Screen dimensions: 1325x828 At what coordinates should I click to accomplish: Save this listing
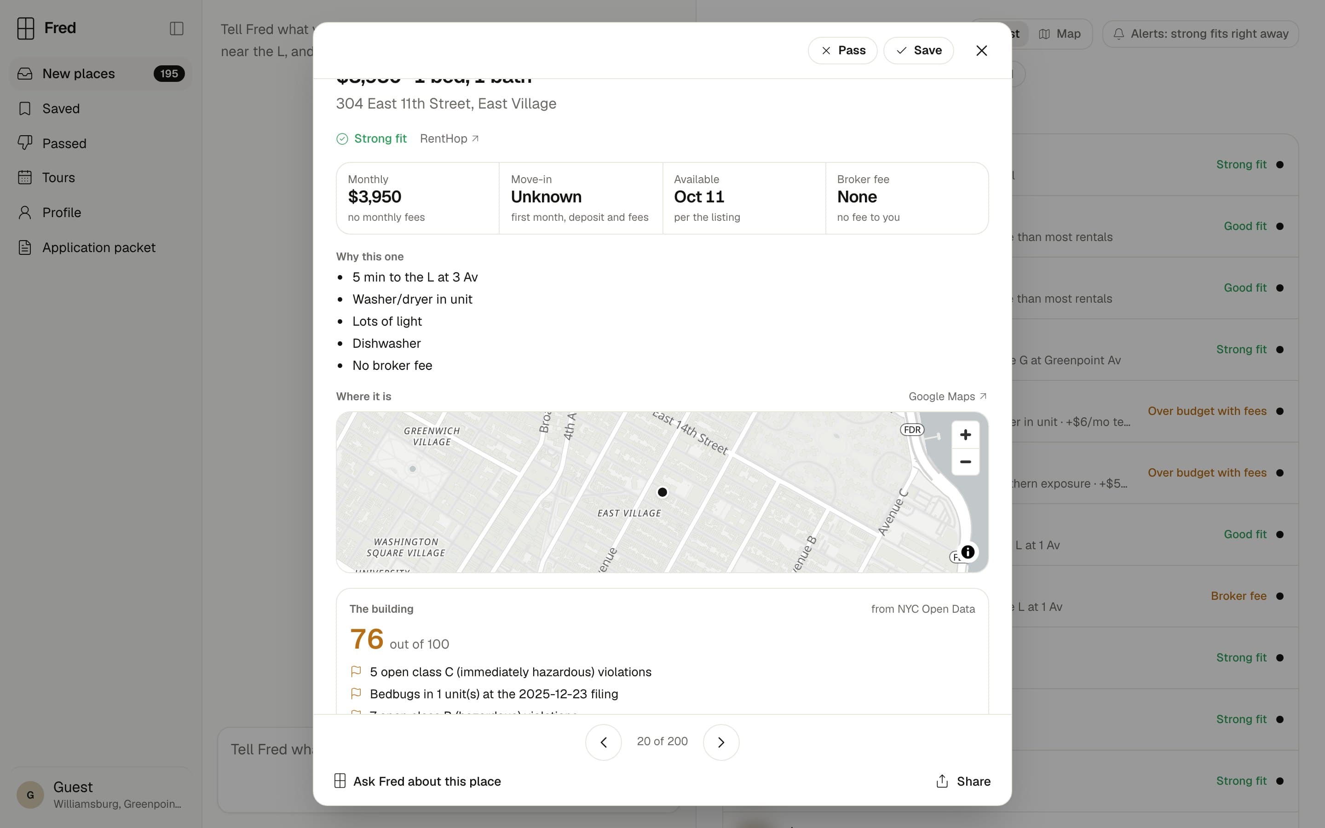point(918,51)
